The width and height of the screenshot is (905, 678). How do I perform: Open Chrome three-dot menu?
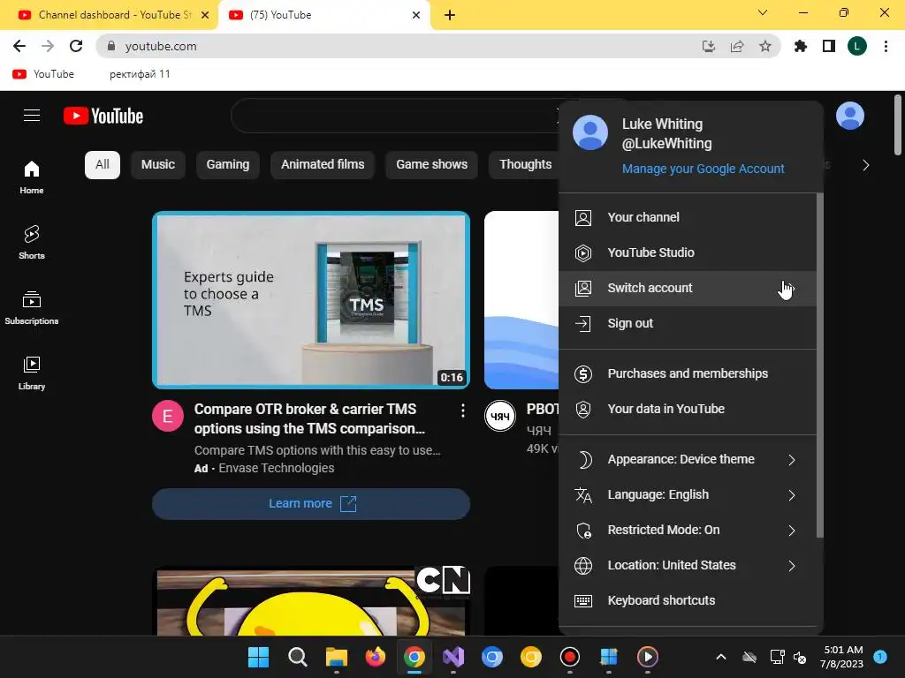pyautogui.click(x=886, y=46)
